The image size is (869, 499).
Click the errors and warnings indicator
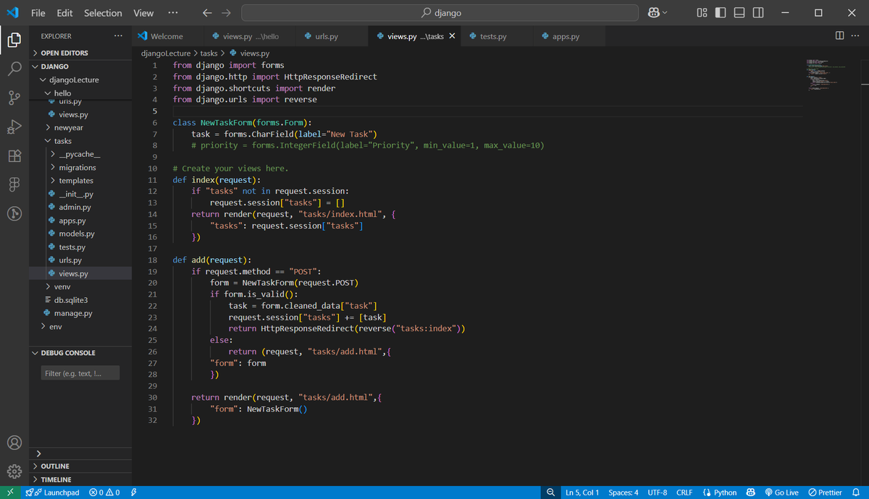104,492
